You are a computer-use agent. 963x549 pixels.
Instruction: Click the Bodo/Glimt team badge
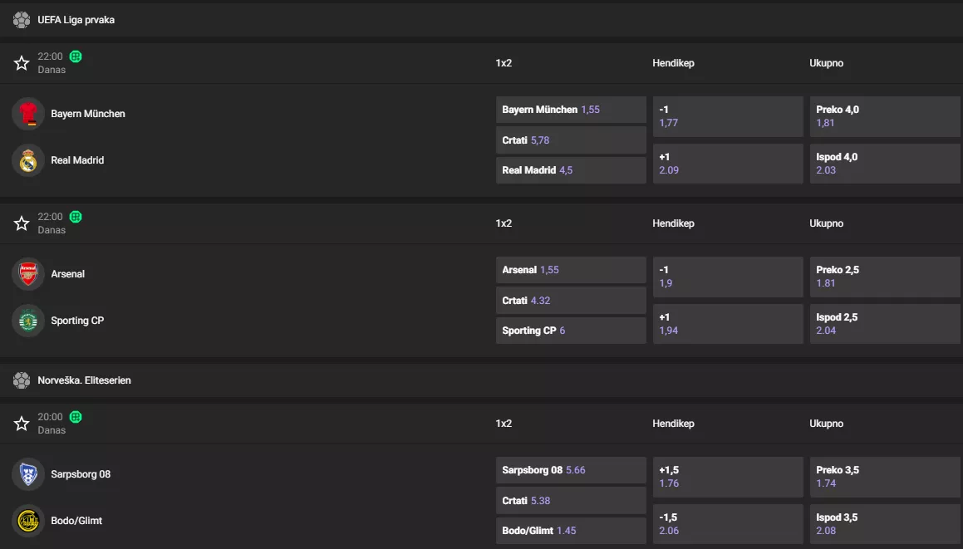[28, 521]
